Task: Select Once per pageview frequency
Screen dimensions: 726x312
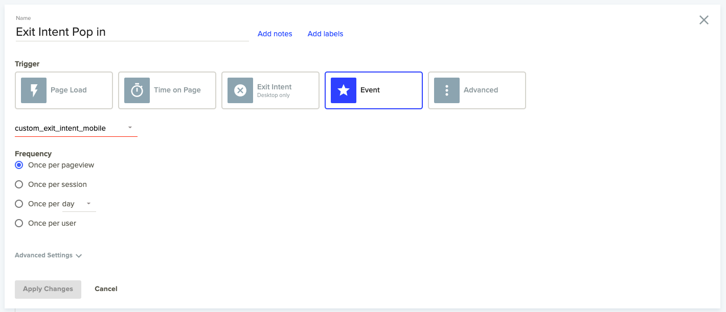Action: point(19,165)
